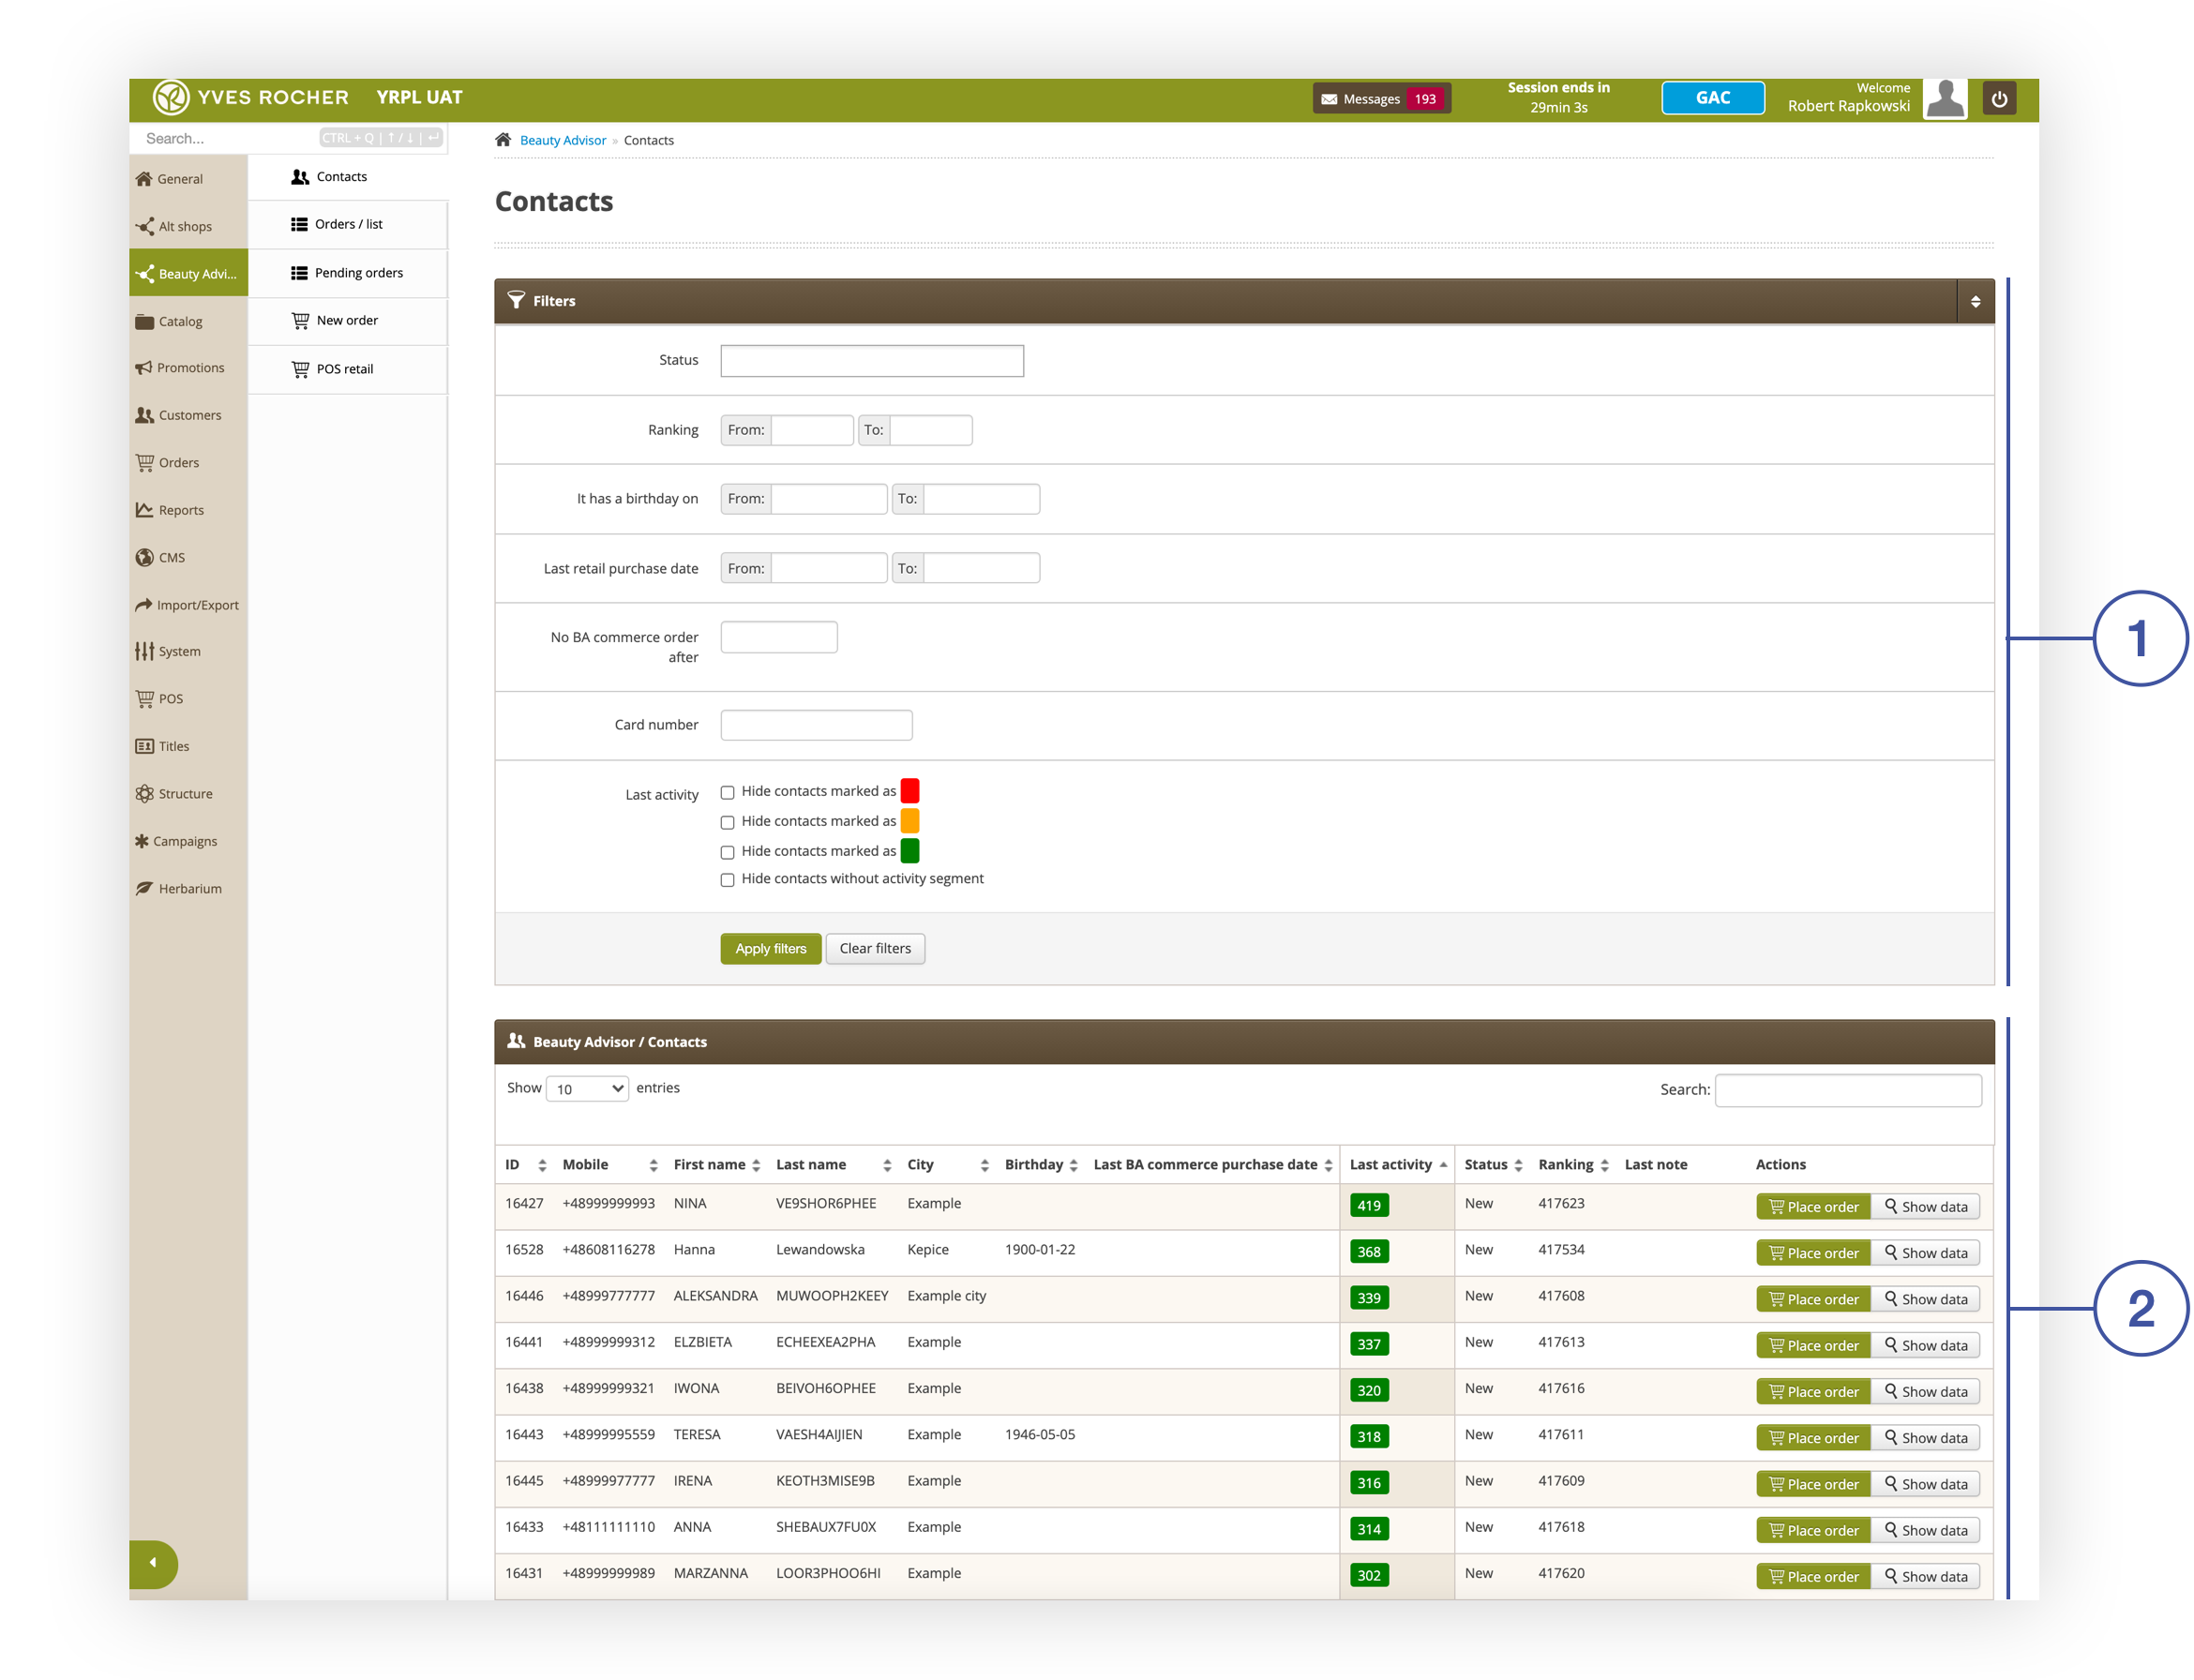This screenshot has height=1680, width=2194.
Task: Open the Show entries dropdown
Action: [x=587, y=1089]
